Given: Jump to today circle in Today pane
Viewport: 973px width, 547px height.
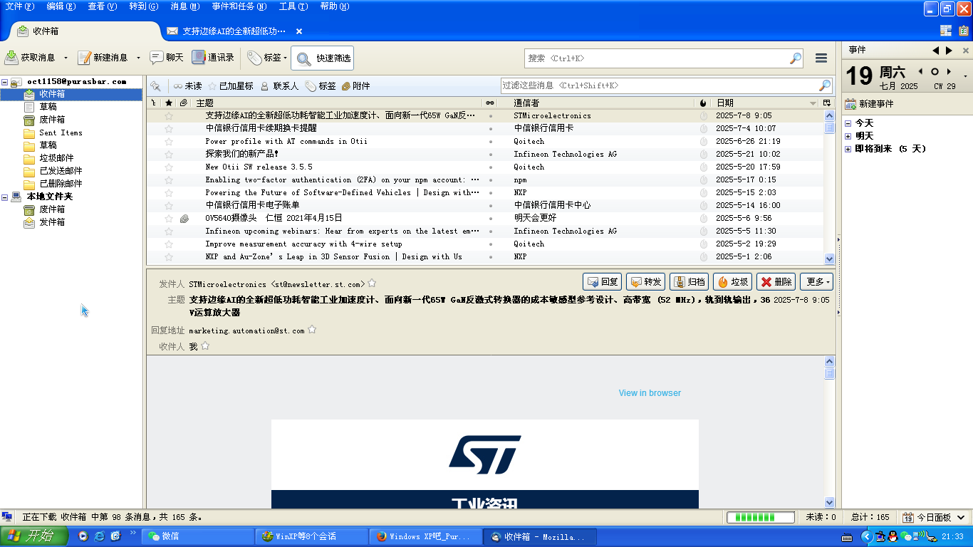Looking at the screenshot, I should 935,71.
